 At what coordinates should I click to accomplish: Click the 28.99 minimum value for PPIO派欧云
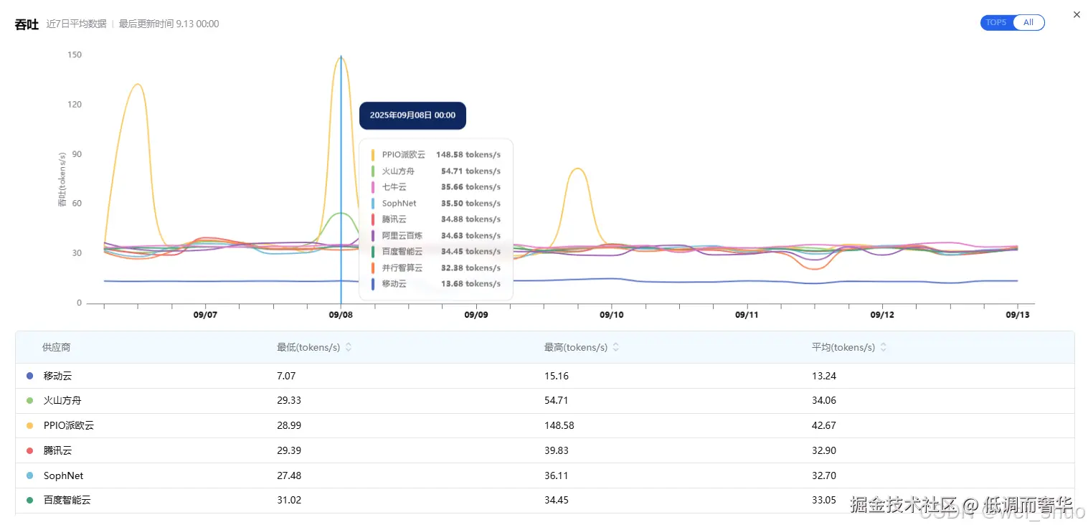[289, 425]
